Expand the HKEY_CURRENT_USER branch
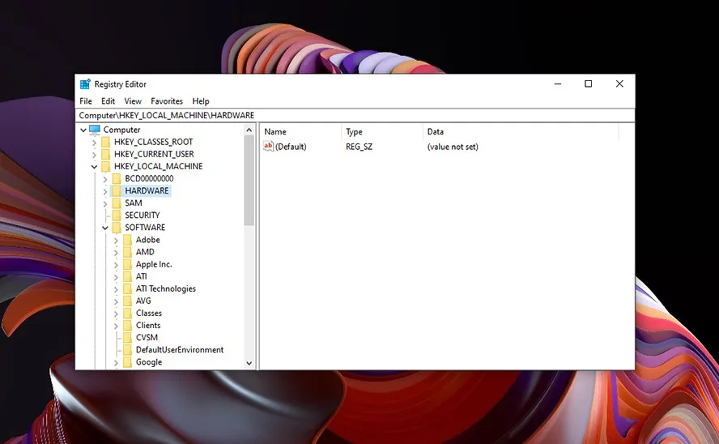The image size is (719, 444). tap(94, 154)
